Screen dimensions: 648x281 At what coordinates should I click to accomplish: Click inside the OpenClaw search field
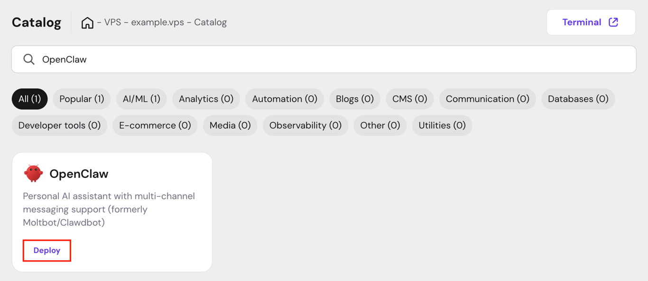[190, 59]
